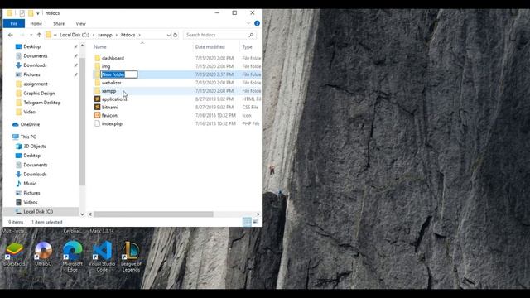Expand the ribbon chevron
Screen dimensions: 530x298
pyautogui.click(x=248, y=23)
